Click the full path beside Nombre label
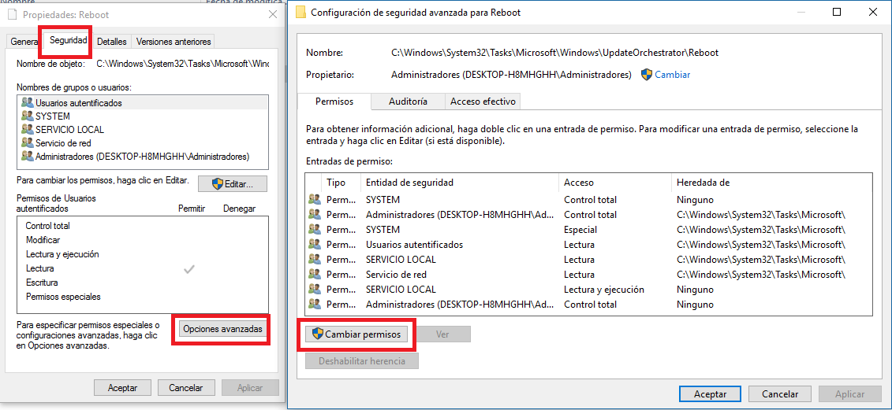The image size is (892, 410). pyautogui.click(x=554, y=53)
